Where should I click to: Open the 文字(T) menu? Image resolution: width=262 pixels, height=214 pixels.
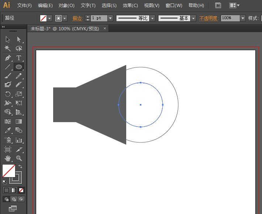(x=88, y=6)
